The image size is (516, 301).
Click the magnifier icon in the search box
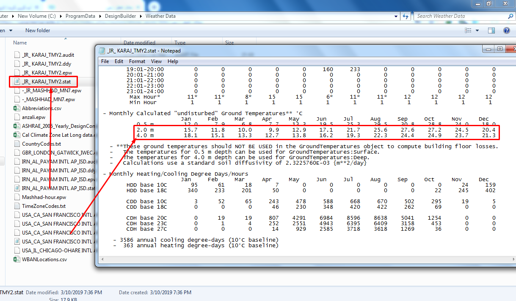click(511, 16)
